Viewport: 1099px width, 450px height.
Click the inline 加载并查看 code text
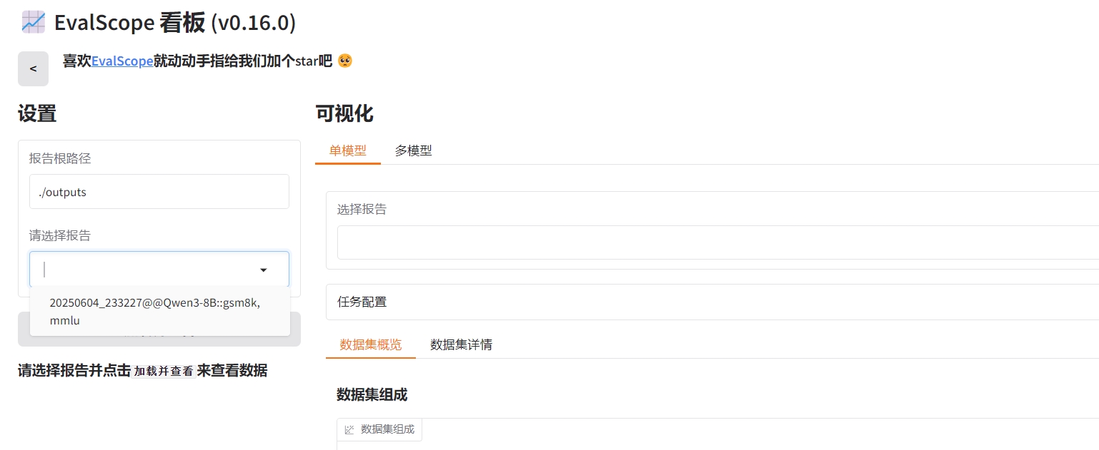point(164,371)
